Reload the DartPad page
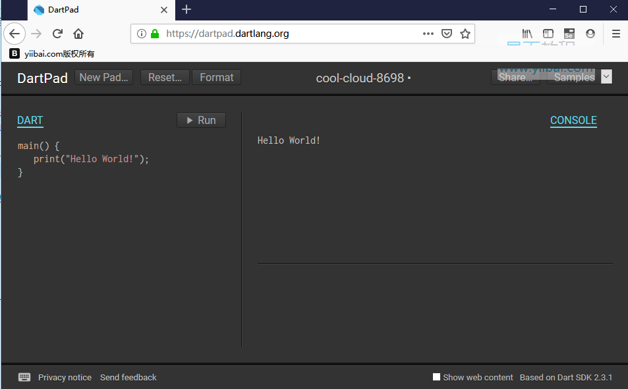 point(58,34)
